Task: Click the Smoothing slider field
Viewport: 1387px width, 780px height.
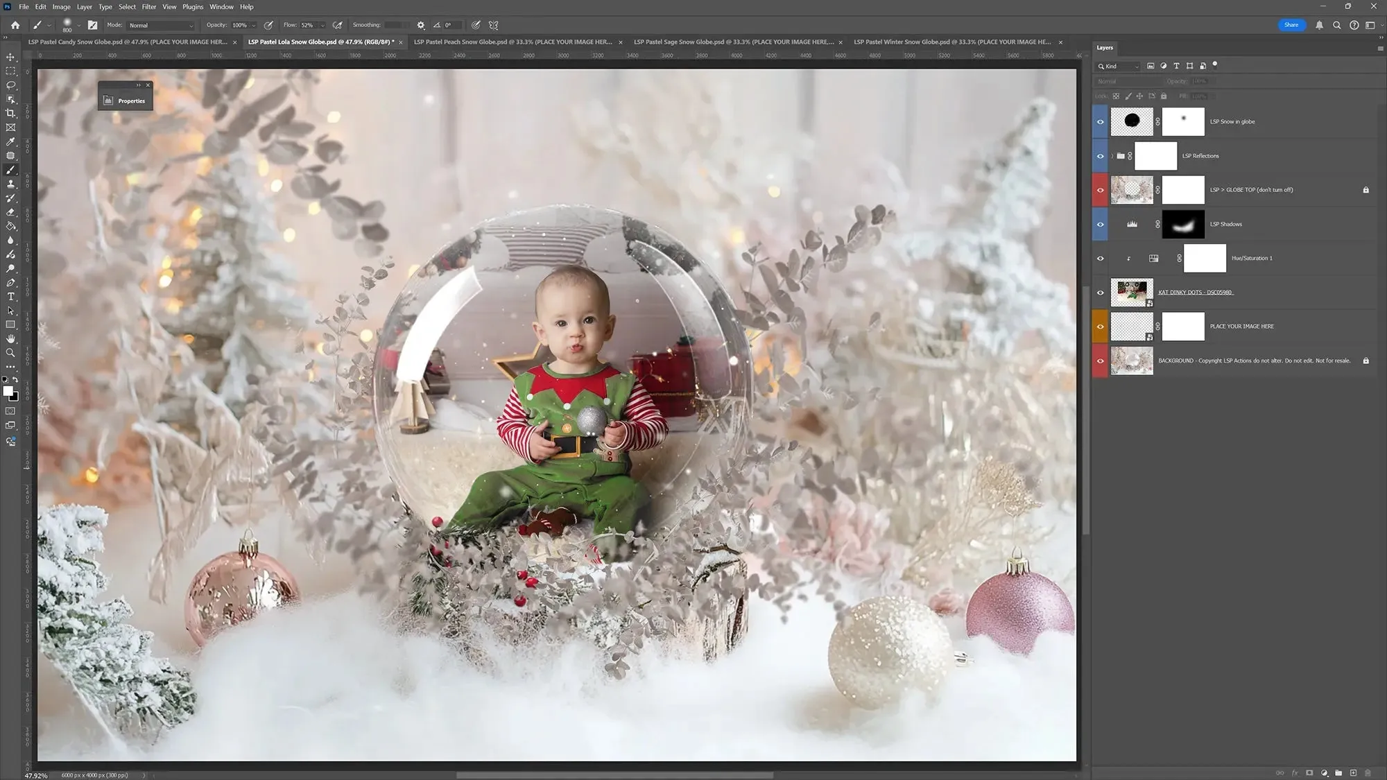Action: click(x=397, y=25)
